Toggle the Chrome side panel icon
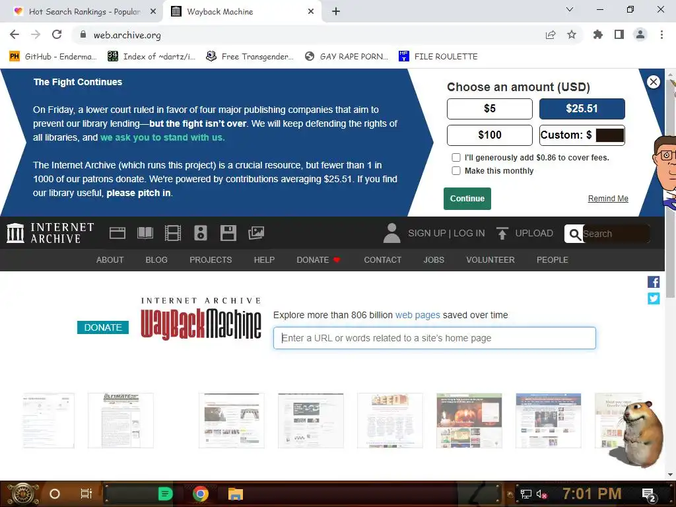 click(x=619, y=34)
